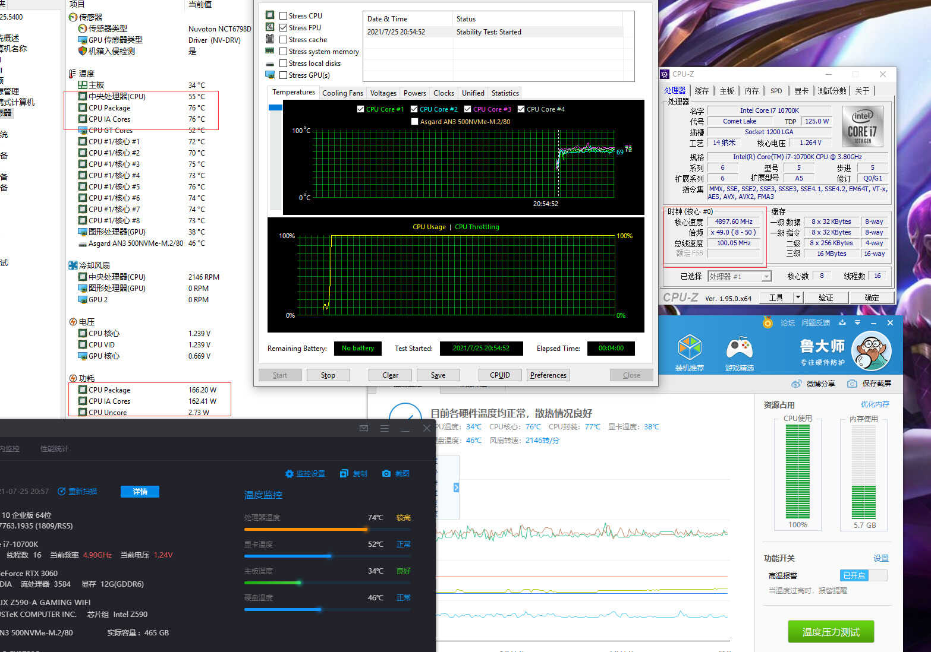This screenshot has width=931, height=652.
Task: Click the Stop button in stability test
Action: [x=328, y=375]
